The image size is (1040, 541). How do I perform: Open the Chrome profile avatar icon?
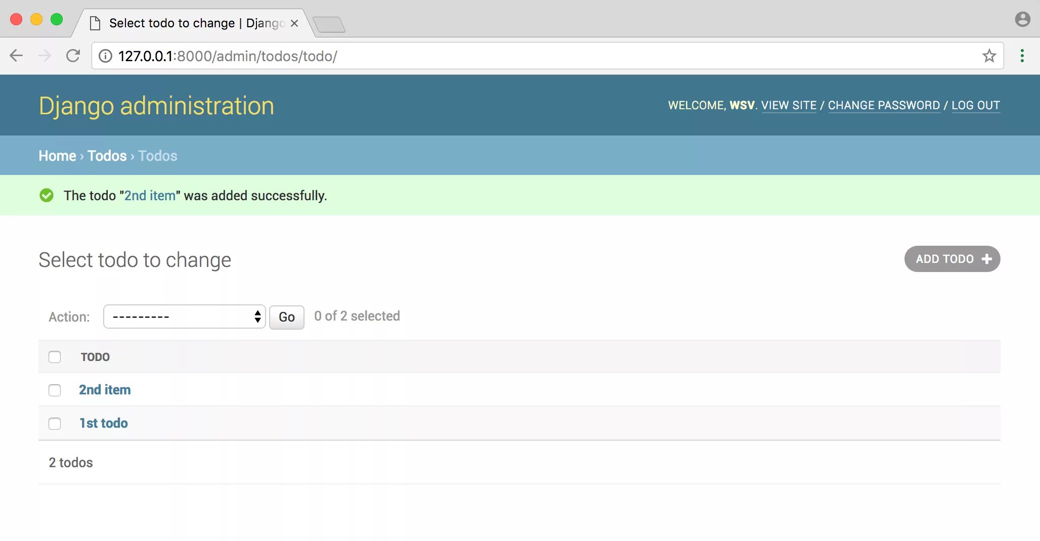point(1022,19)
